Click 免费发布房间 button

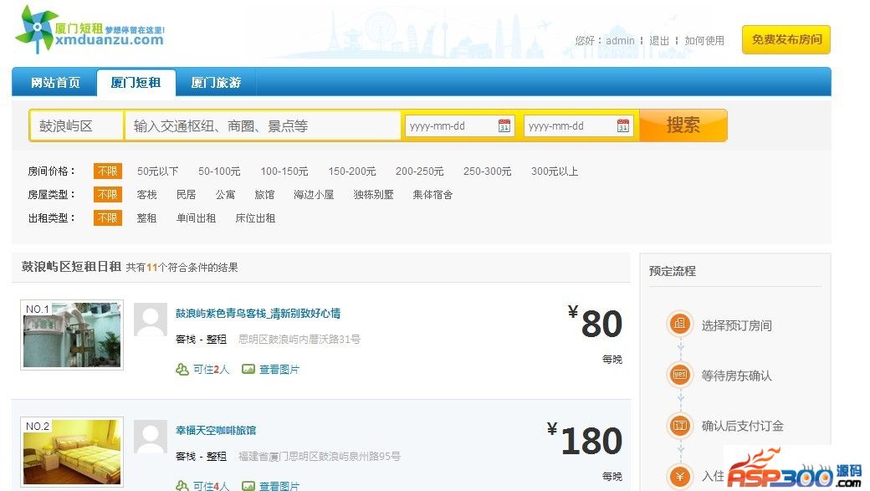pos(786,39)
